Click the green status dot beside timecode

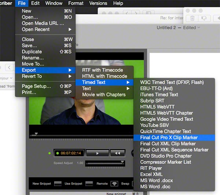(x=49, y=153)
